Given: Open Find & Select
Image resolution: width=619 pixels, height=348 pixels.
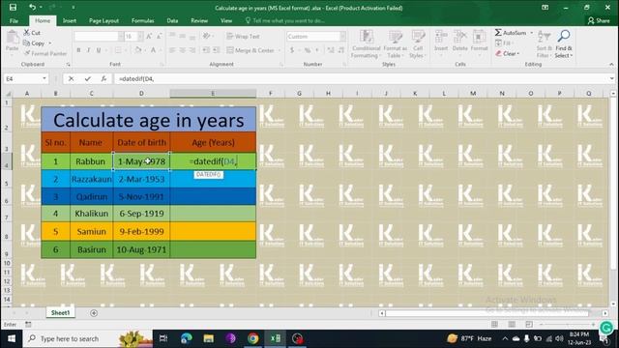Looking at the screenshot, I should (x=563, y=44).
